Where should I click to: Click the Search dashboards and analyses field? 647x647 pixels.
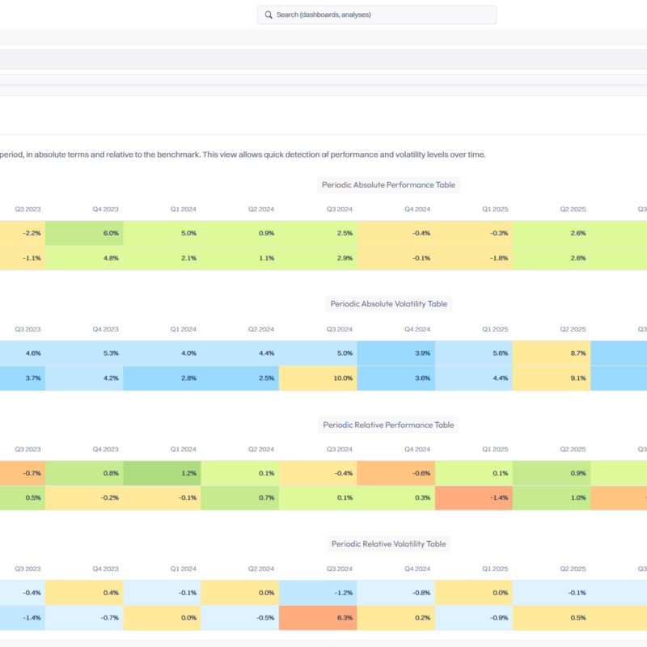tap(376, 15)
